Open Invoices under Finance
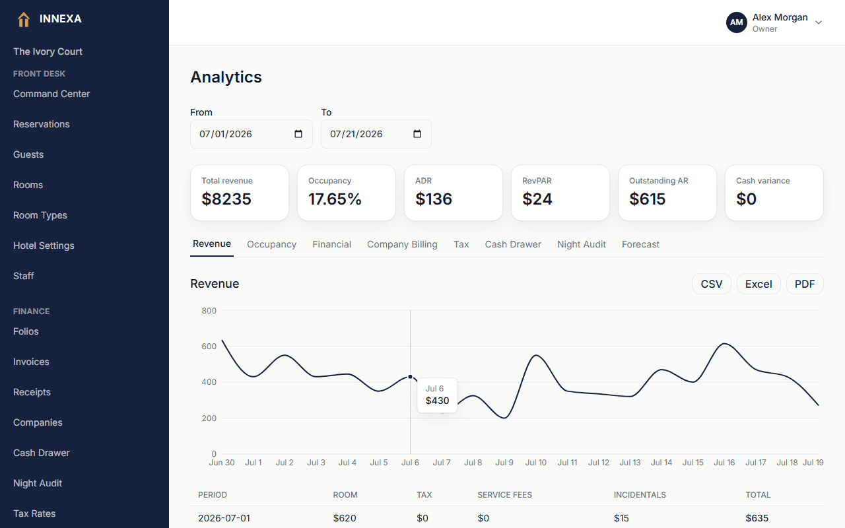 click(x=31, y=362)
